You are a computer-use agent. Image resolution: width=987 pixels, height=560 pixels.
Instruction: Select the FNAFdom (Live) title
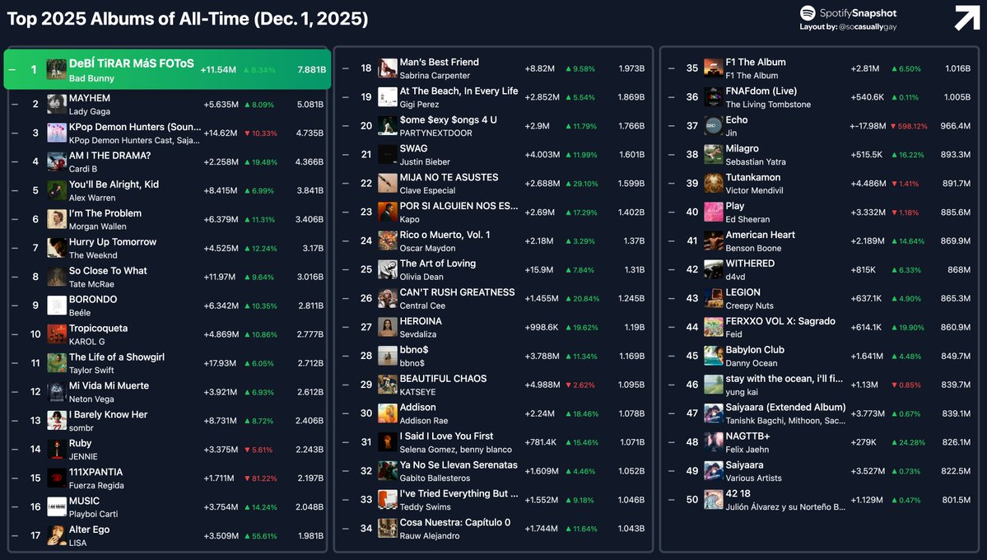(x=761, y=91)
